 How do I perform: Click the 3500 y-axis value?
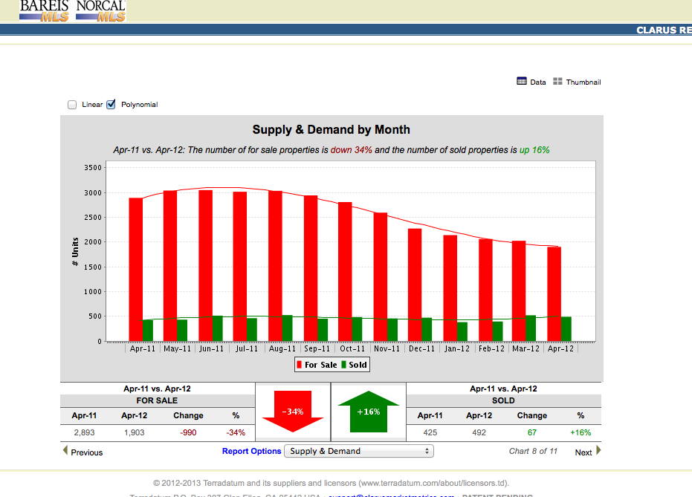coord(93,168)
